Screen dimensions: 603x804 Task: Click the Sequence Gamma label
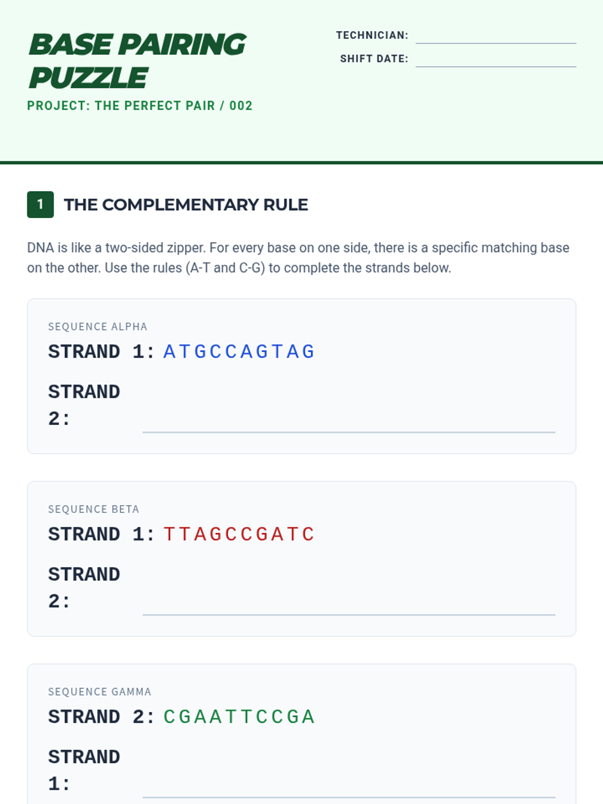(99, 691)
